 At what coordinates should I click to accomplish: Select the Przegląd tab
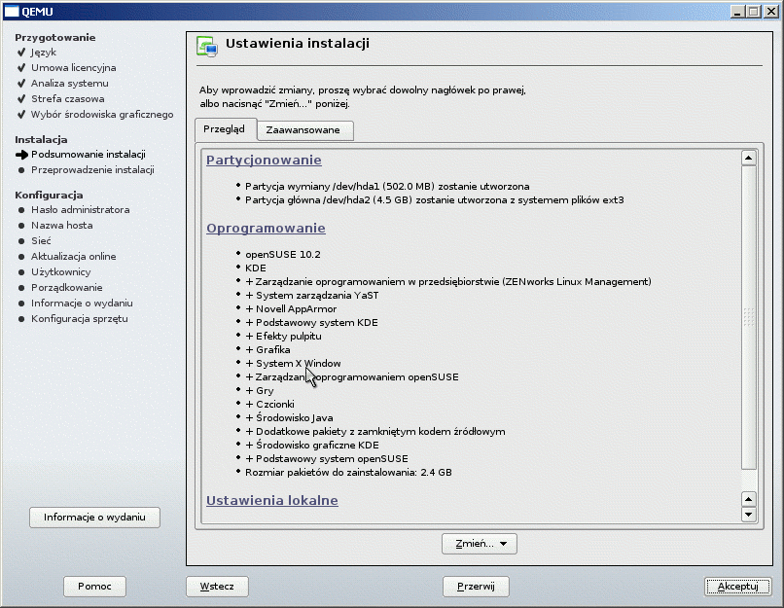[x=225, y=129]
